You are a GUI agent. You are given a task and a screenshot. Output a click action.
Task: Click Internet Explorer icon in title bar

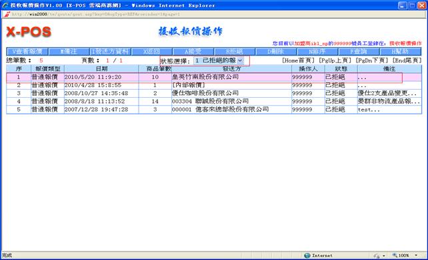pyautogui.click(x=5, y=5)
